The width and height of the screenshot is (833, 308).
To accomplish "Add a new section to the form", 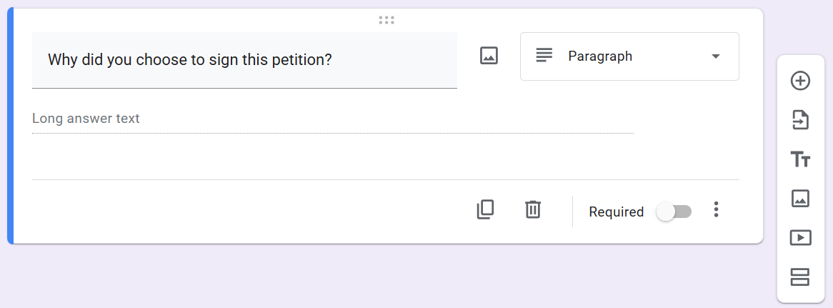I will (x=800, y=277).
